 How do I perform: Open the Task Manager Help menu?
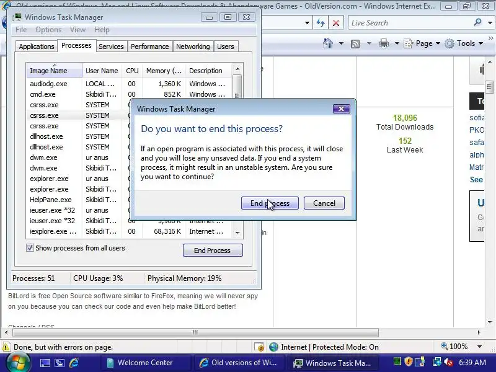tap(102, 30)
